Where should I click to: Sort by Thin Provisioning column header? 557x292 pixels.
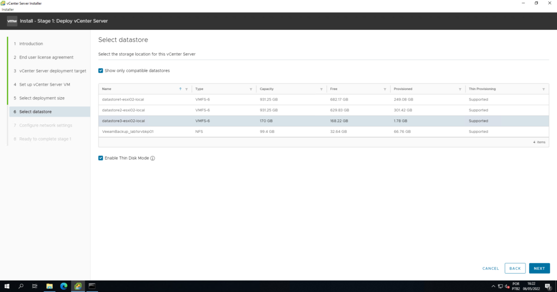[x=482, y=89]
